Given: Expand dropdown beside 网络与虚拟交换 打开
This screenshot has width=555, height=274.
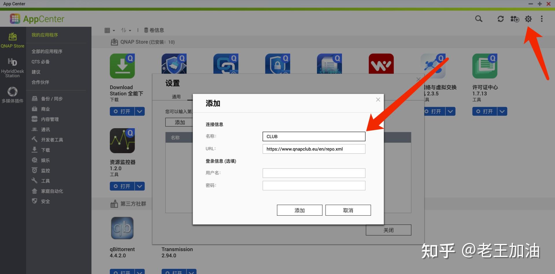Looking at the screenshot, I should pyautogui.click(x=450, y=111).
